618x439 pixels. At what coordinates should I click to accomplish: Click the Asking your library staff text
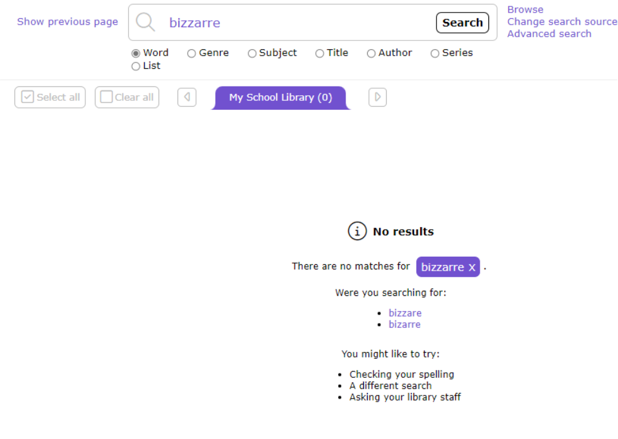click(405, 397)
